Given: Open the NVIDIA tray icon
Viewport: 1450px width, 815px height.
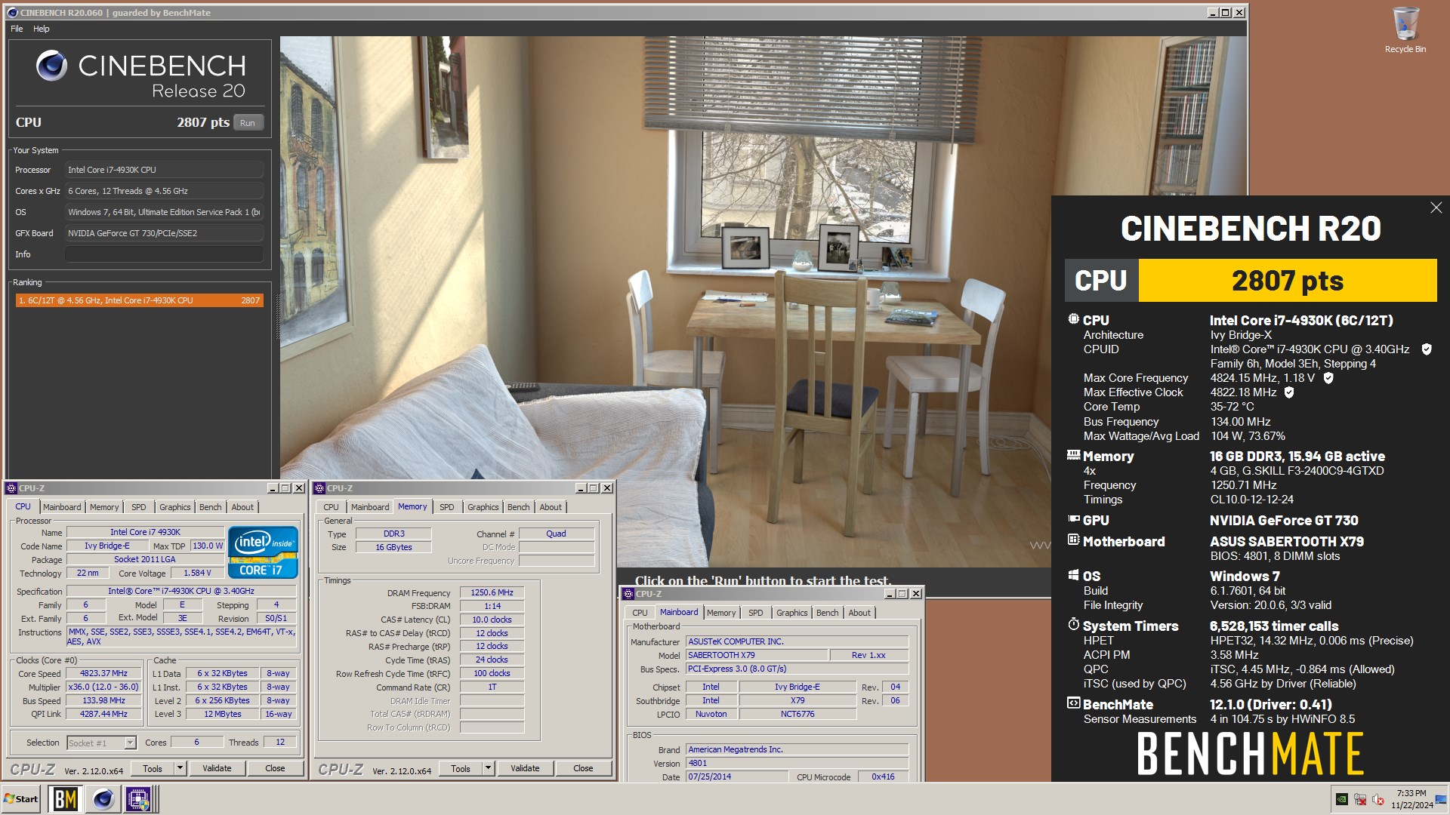Looking at the screenshot, I should tap(1342, 799).
